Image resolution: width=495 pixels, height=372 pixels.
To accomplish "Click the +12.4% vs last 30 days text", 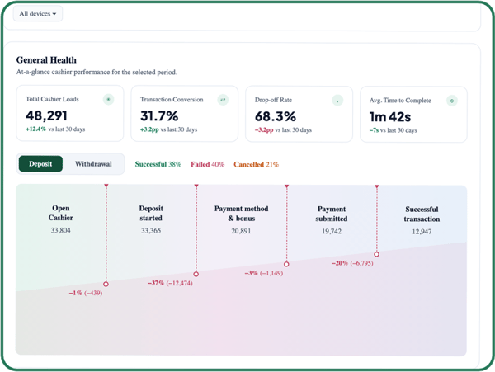I will tap(55, 129).
